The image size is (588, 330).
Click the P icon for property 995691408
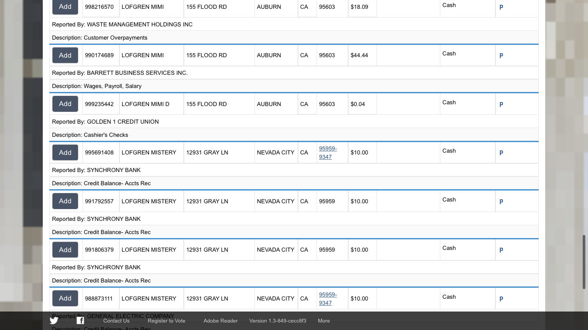tap(501, 153)
